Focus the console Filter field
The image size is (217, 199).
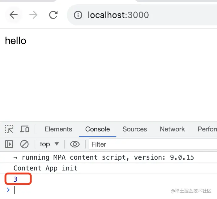pyautogui.click(x=153, y=144)
